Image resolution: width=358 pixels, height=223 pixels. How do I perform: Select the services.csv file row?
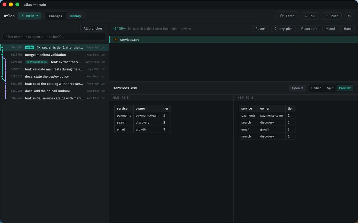[x=234, y=40]
